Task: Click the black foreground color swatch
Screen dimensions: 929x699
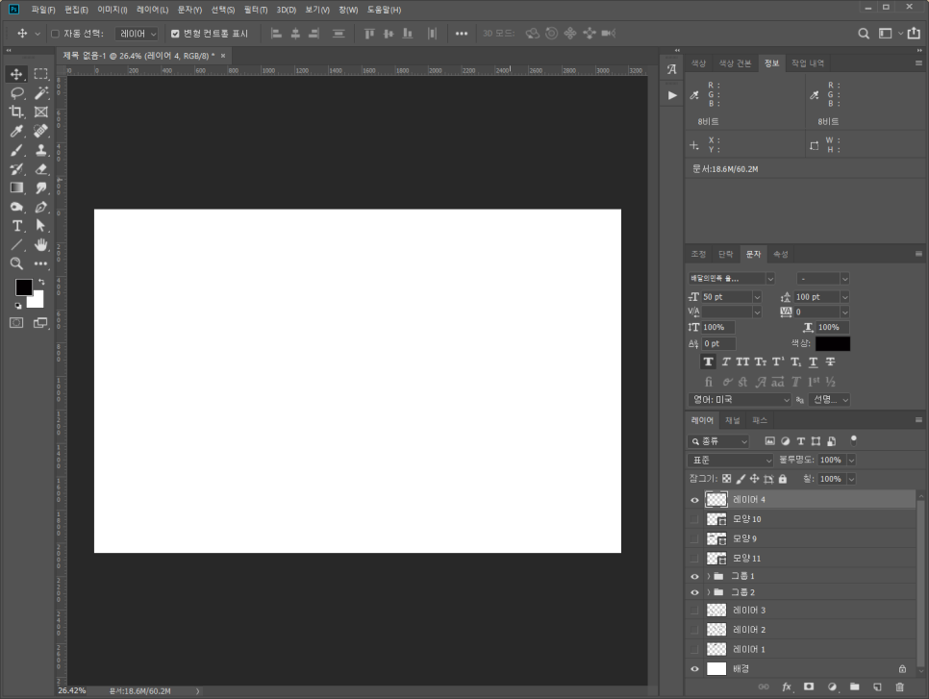Action: point(23,287)
